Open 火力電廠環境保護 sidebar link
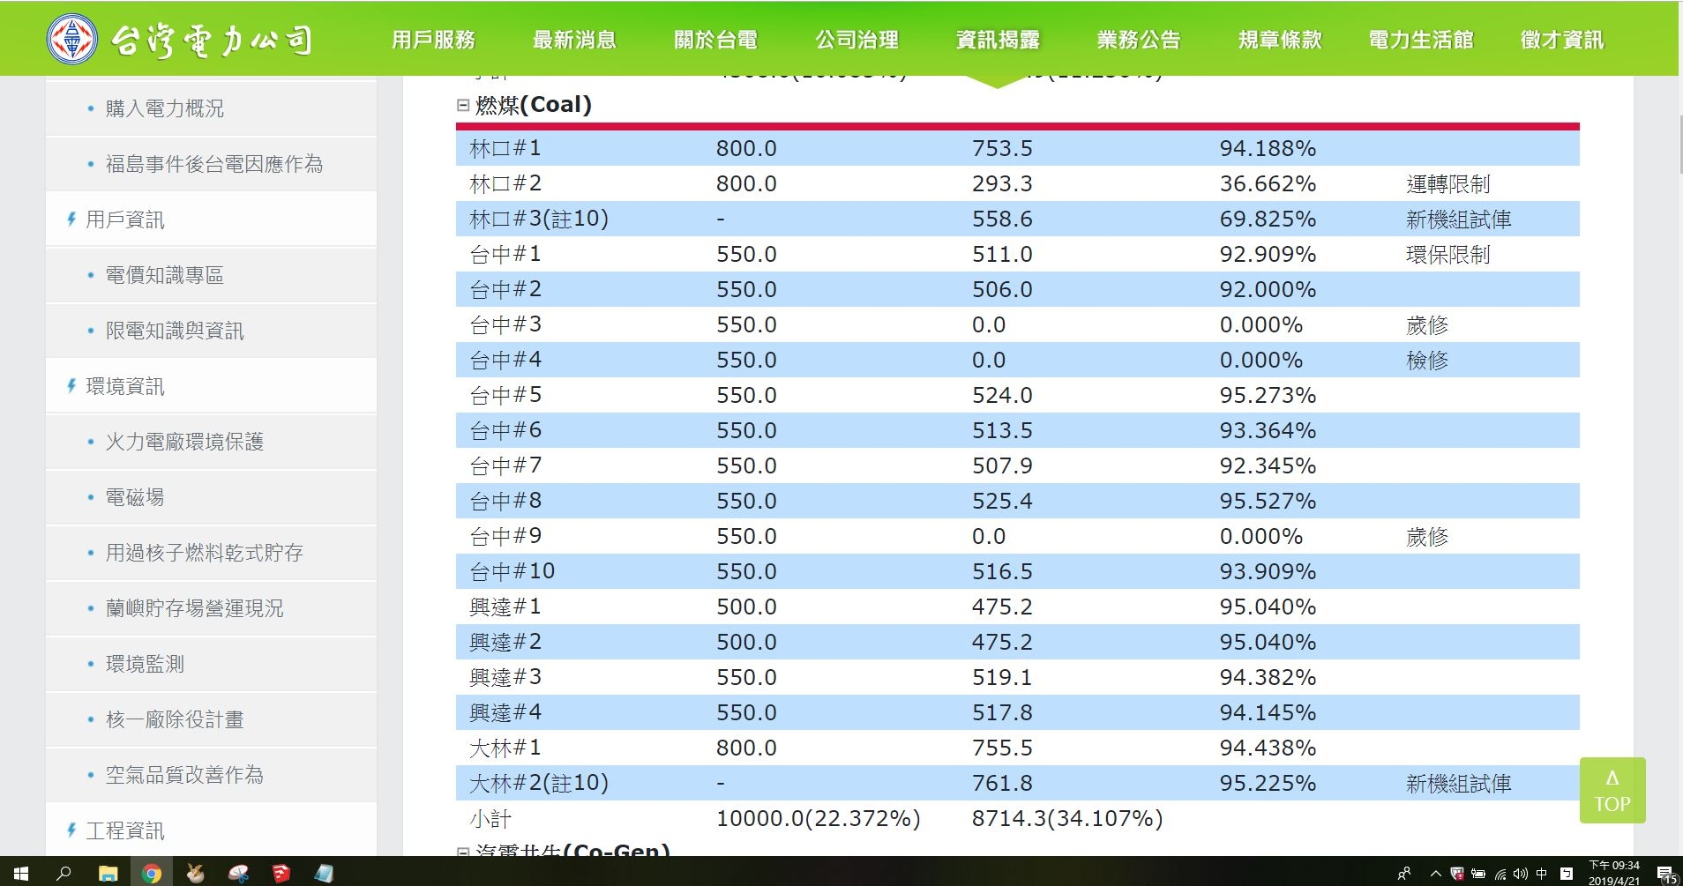The width and height of the screenshot is (1683, 886). pyautogui.click(x=184, y=442)
